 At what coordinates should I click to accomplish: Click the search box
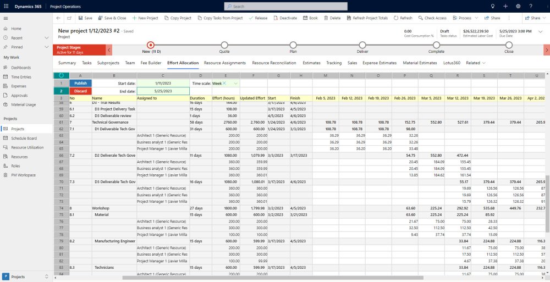pos(286,6)
